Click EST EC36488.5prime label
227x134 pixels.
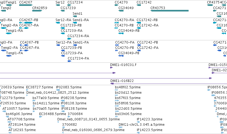pyautogui.click(x=53, y=114)
